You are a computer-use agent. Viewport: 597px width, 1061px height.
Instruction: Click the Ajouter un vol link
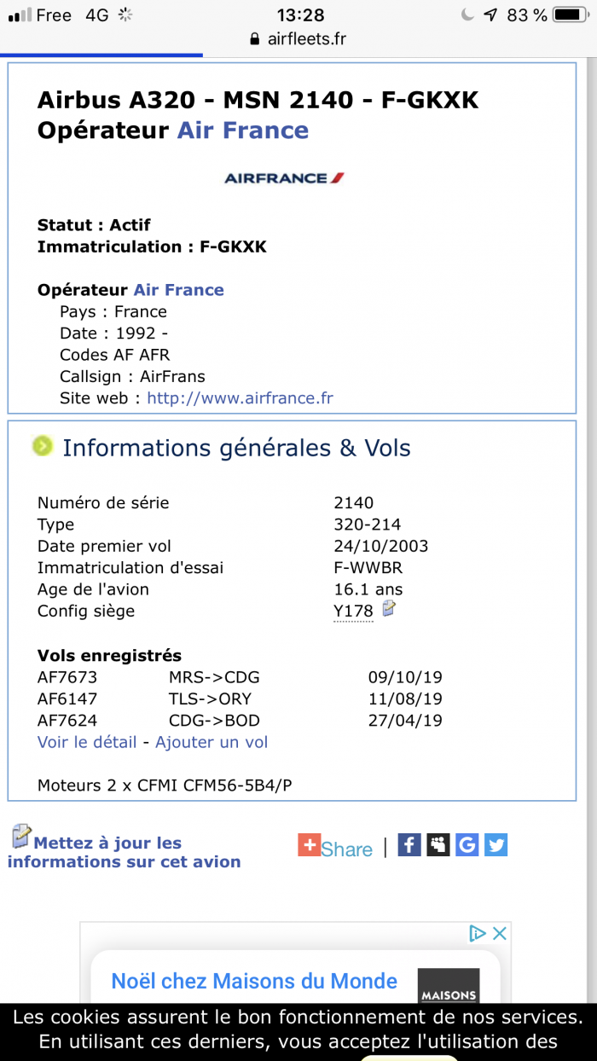212,742
